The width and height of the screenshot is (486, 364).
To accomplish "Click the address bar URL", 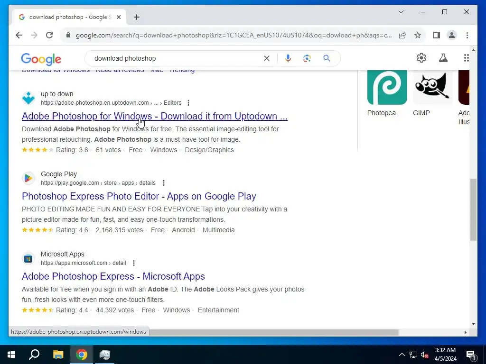I will pos(234,35).
